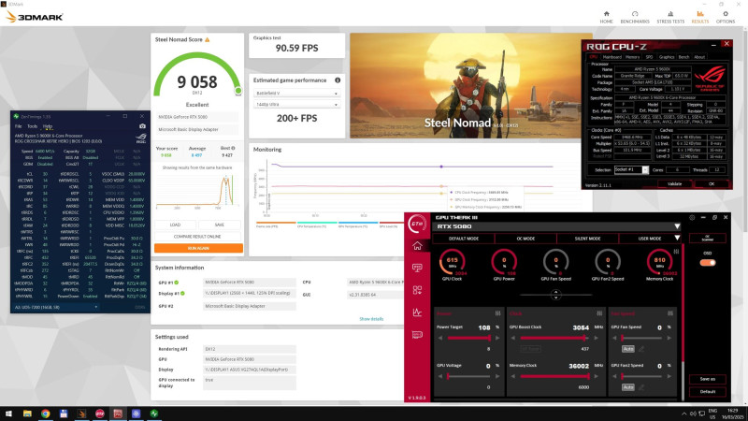Click the Save button under the score chart
Viewport: 748px width, 421px height.
tap(220, 225)
